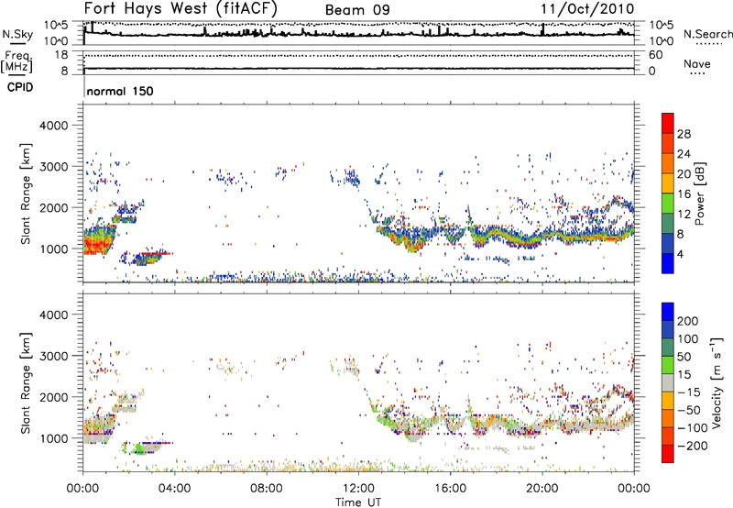
Task: Click the "08:00" time axis label
Action: (267, 489)
